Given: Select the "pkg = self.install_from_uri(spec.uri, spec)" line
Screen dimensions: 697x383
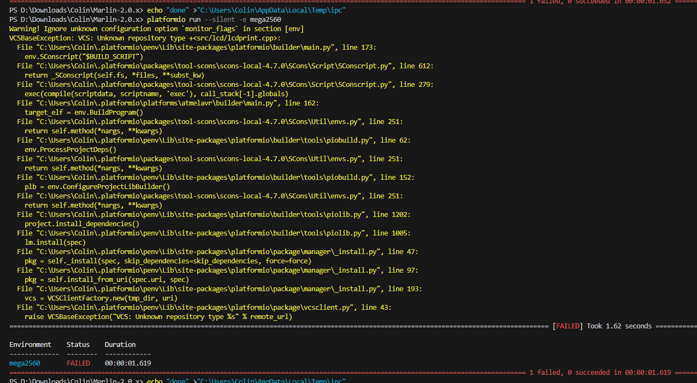Looking at the screenshot, I should (107, 279).
